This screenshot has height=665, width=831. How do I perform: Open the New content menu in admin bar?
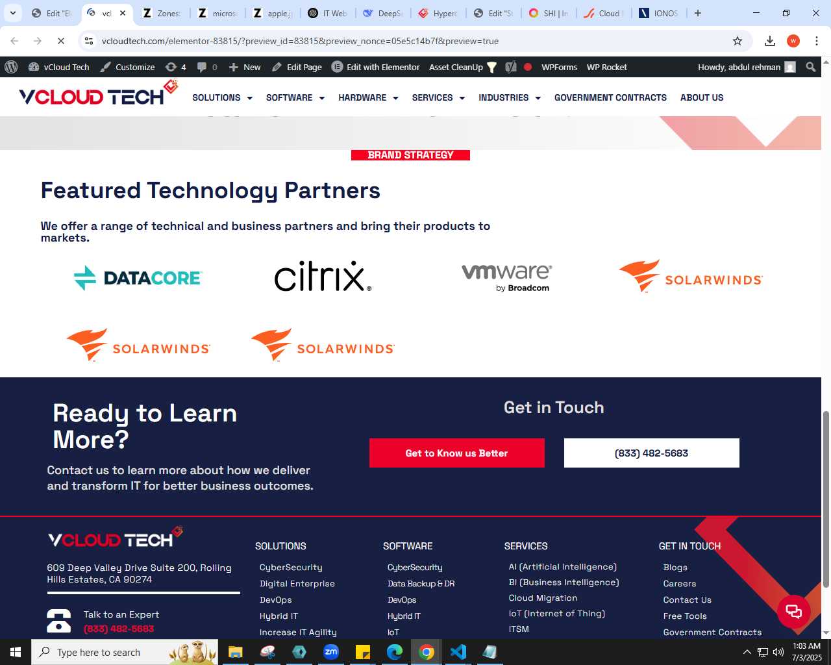point(245,67)
